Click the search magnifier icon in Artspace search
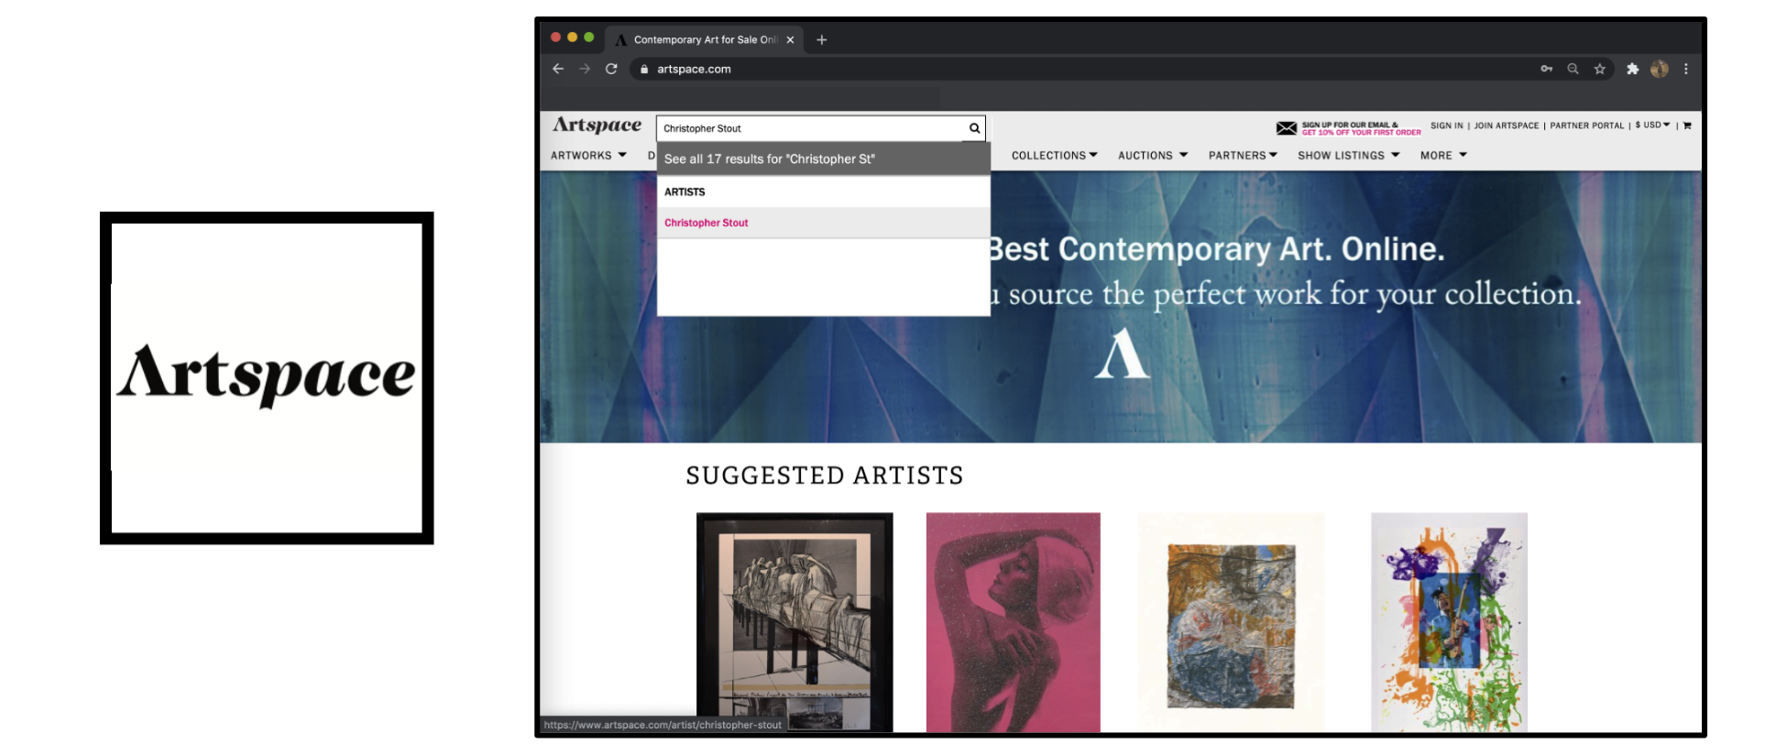This screenshot has height=755, width=1776. [x=974, y=128]
